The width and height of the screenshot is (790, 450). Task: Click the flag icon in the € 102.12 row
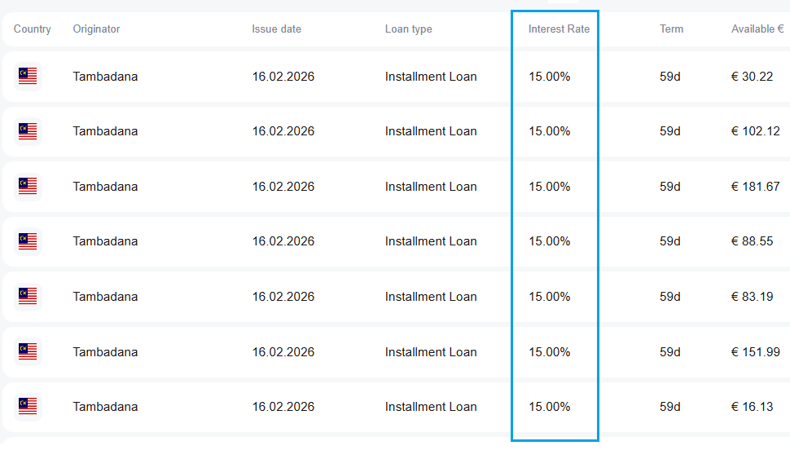28,131
